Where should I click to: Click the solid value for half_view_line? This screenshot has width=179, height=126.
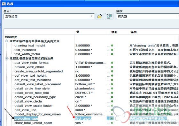tap(80, 110)
